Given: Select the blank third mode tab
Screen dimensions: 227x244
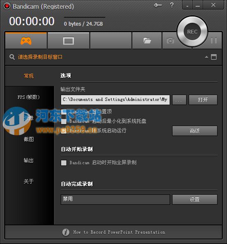Looking at the screenshot, I should pyautogui.click(x=111, y=41).
